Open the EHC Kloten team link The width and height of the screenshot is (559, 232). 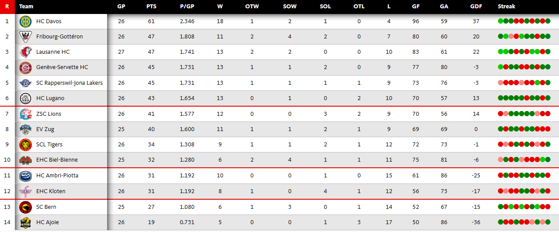pyautogui.click(x=51, y=191)
